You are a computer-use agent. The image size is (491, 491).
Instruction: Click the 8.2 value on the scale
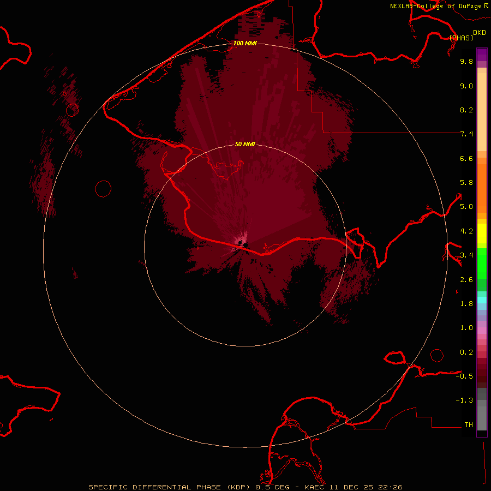[466, 110]
